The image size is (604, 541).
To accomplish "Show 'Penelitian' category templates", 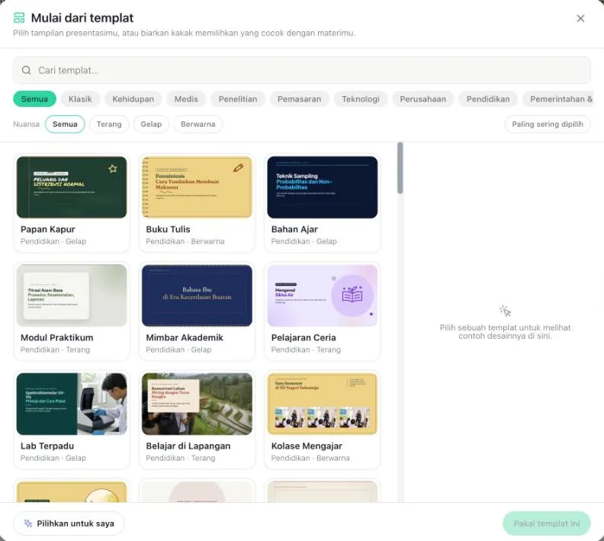I will 238,99.
